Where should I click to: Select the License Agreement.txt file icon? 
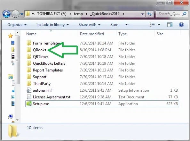click(29, 97)
